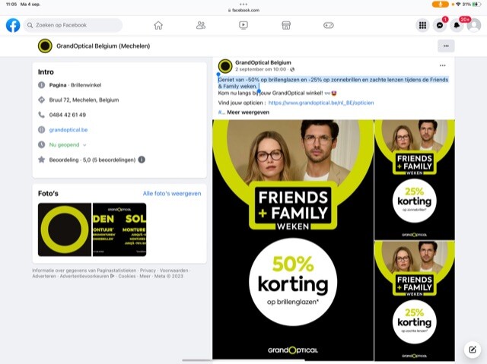Open the Marketplace icon

pos(286,25)
